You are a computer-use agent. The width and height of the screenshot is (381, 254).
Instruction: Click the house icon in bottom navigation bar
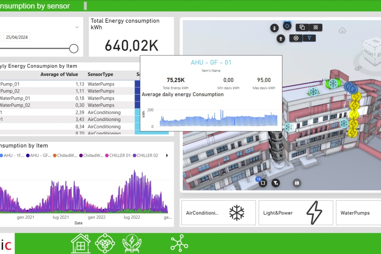[x=81, y=243]
